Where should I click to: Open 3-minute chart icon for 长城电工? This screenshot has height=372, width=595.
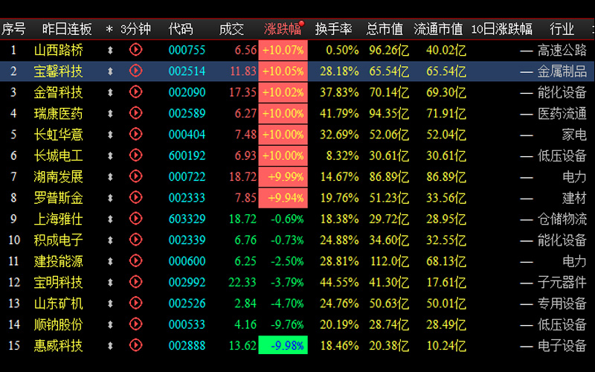pyautogui.click(x=135, y=155)
